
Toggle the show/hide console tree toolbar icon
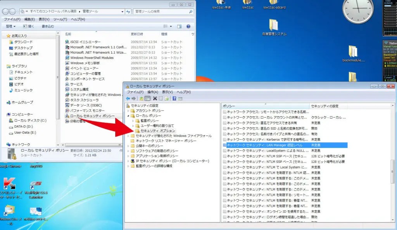point(148,99)
